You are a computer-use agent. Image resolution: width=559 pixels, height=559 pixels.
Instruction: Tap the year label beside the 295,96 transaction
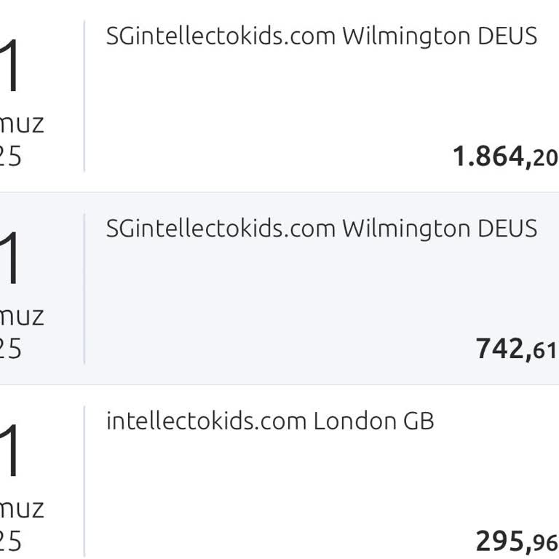pos(10,542)
